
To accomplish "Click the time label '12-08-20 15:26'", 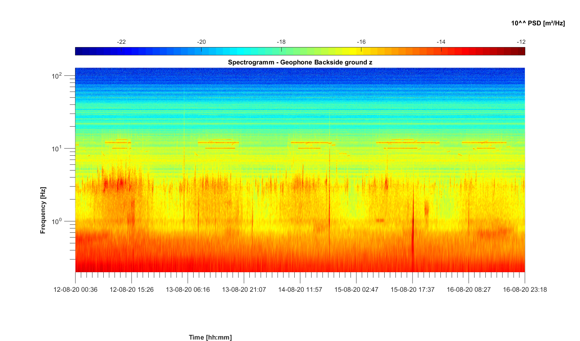I will coord(132,290).
